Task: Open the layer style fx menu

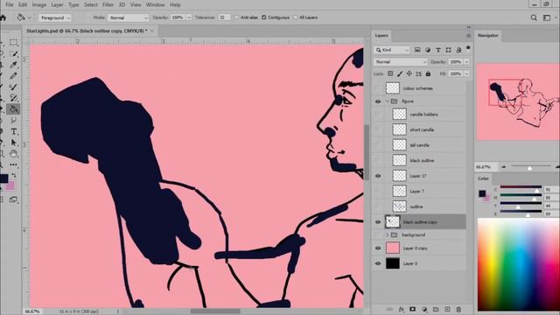Action: pyautogui.click(x=402, y=309)
